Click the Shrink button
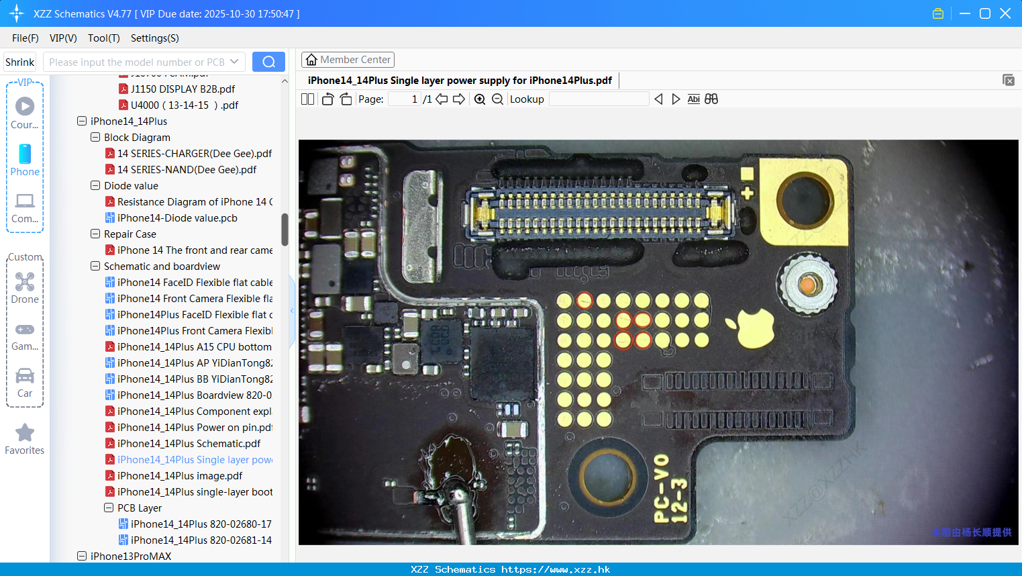The image size is (1022, 576). [19, 62]
